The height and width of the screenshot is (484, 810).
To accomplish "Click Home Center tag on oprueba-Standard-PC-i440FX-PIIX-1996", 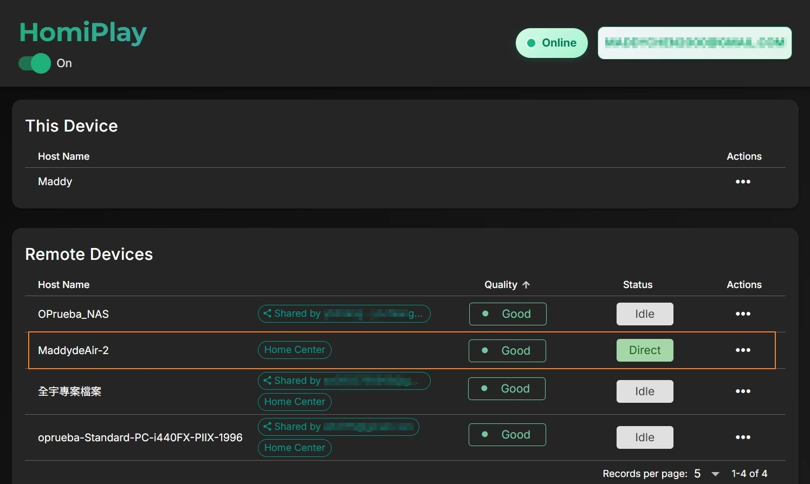I will tap(295, 448).
